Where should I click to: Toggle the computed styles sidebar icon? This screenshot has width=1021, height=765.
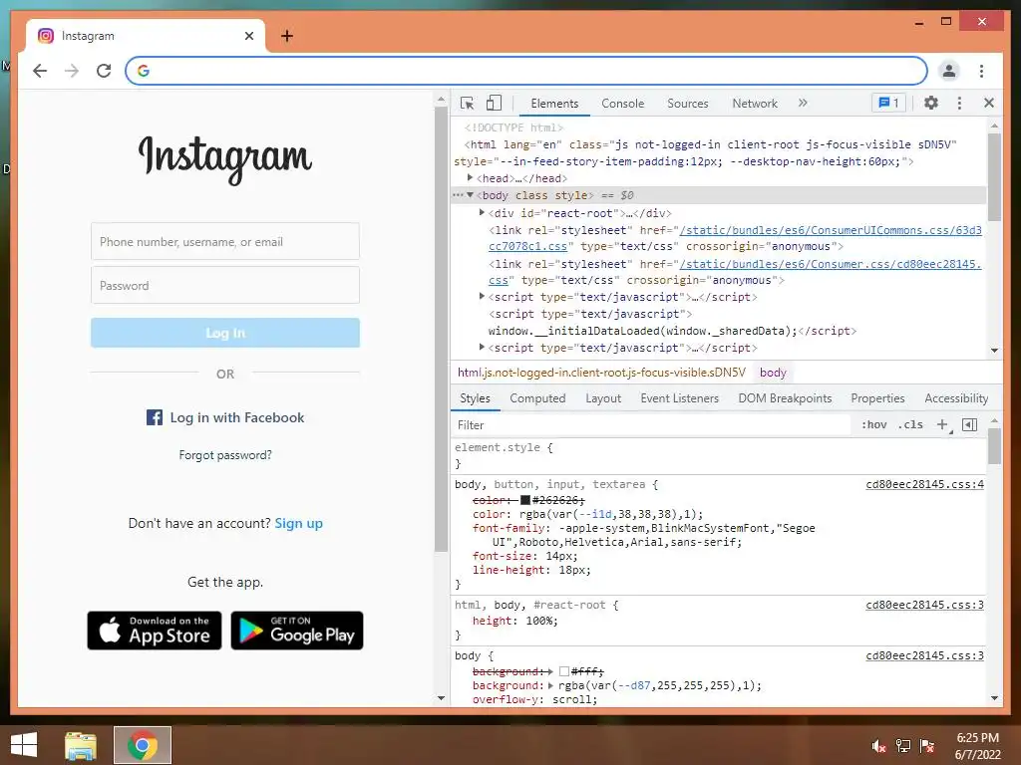(969, 424)
